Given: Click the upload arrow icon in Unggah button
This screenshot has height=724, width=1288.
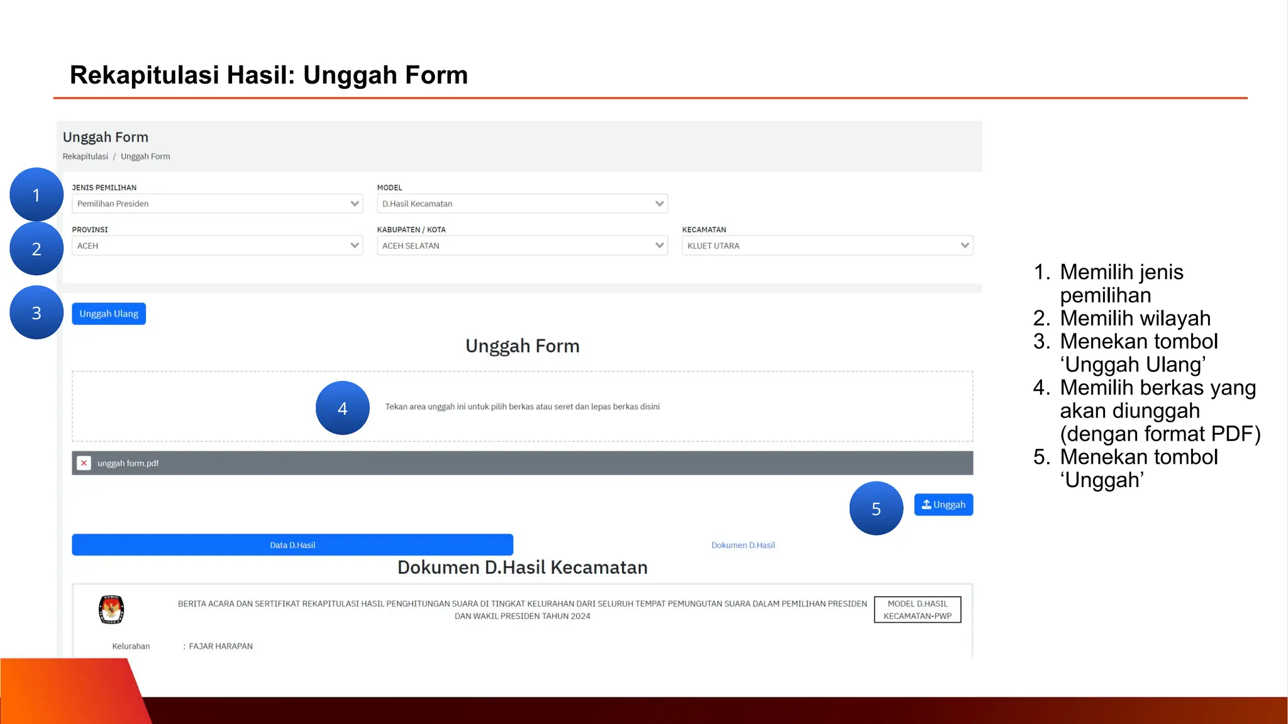Looking at the screenshot, I should click(926, 505).
